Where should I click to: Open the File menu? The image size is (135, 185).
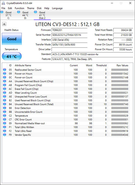tap(3, 8)
